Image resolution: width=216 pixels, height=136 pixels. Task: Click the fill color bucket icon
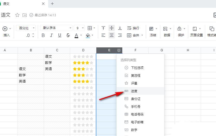pos(88,35)
